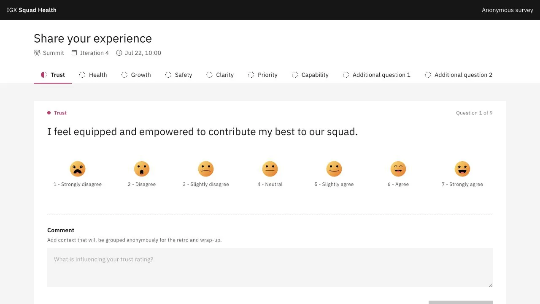Click the pink 'Trust' category label

(60, 113)
